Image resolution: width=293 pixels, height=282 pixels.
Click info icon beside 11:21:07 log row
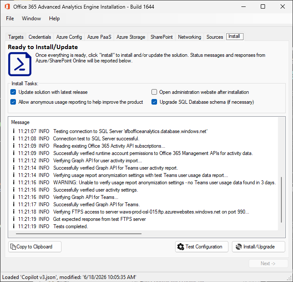pyautogui.click(x=14, y=131)
